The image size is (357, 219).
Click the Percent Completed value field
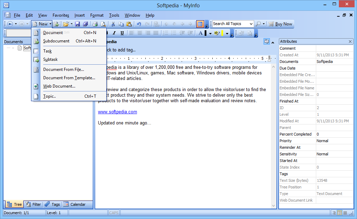point(334,134)
